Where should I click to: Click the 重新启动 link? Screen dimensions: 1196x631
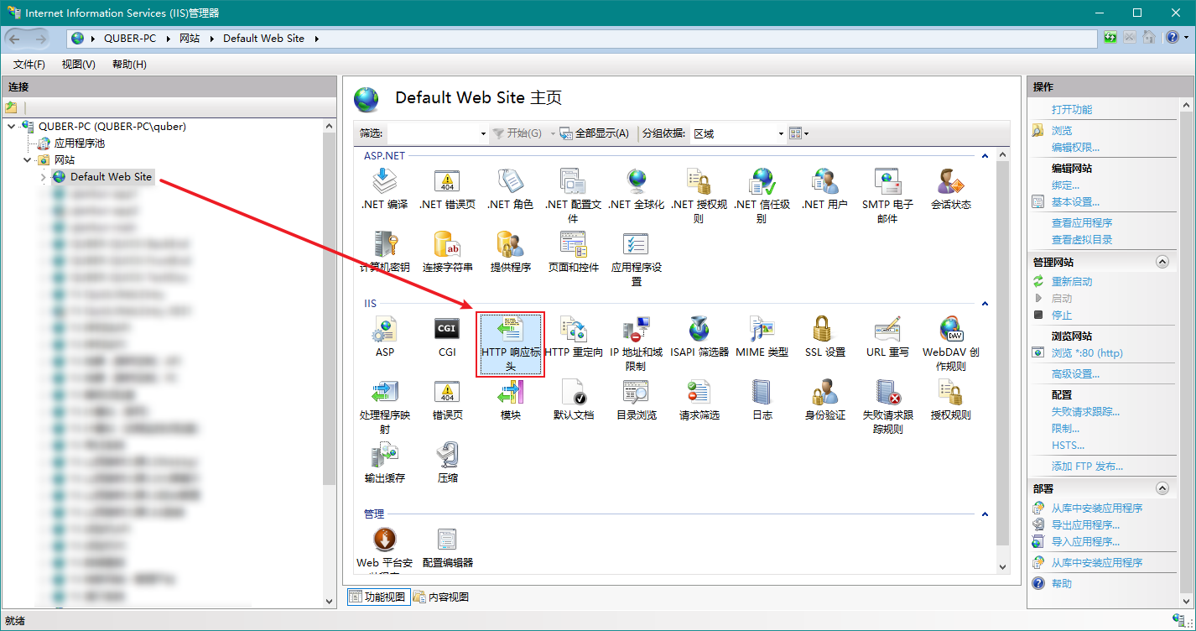(x=1072, y=282)
